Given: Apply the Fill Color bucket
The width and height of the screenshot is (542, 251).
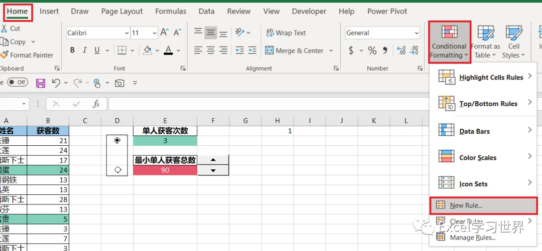Looking at the screenshot, I should pyautogui.click(x=148, y=51).
